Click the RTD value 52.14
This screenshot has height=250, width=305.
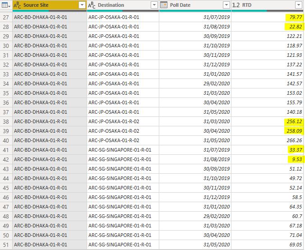(296, 188)
